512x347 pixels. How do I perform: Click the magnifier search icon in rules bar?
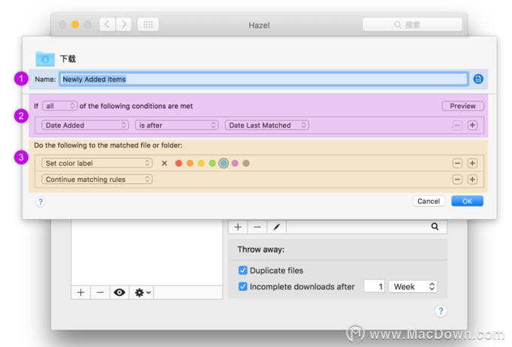click(435, 226)
